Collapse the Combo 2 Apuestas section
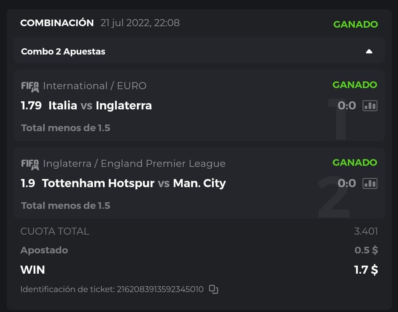Image resolution: width=398 pixels, height=312 pixels. [x=369, y=52]
